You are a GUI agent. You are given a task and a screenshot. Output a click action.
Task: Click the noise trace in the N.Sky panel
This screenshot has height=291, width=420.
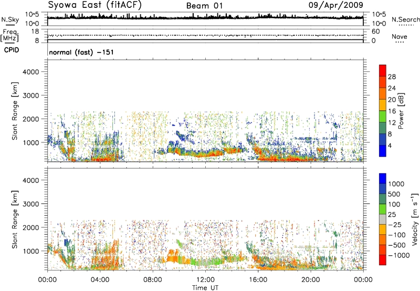tap(205, 17)
